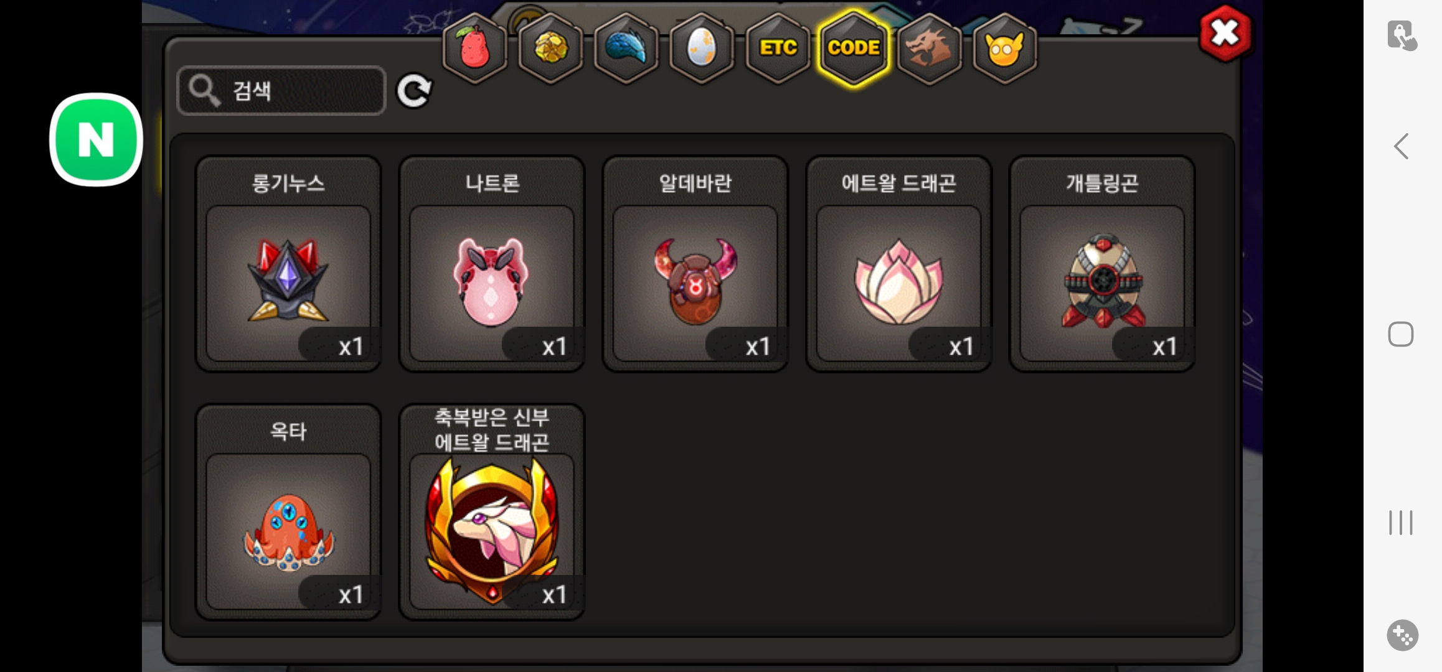Viewport: 1442px width, 672px height.
Task: Select the 축복받은 신부 에트왈 드래곤 item
Action: (492, 512)
